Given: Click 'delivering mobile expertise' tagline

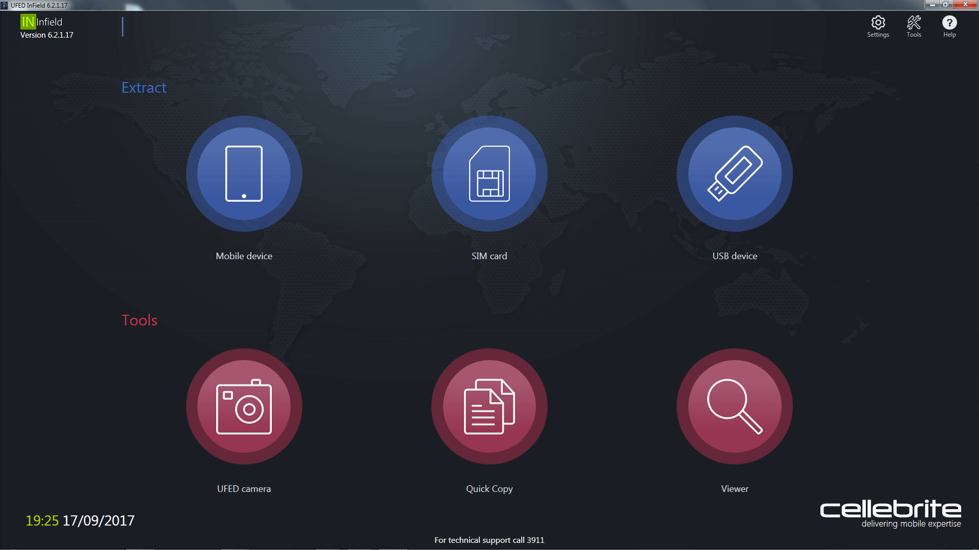Looking at the screenshot, I should pyautogui.click(x=911, y=524).
